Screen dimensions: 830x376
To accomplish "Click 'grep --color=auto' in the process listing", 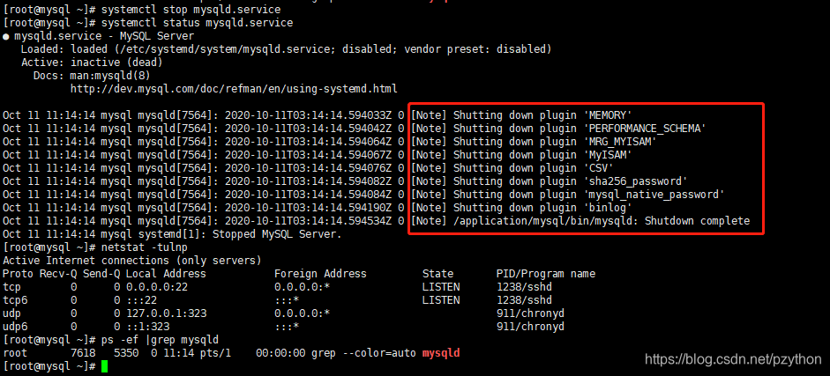I will coord(363,353).
